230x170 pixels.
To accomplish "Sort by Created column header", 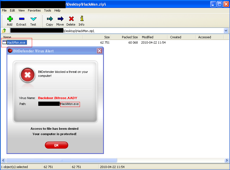I will (182, 37).
